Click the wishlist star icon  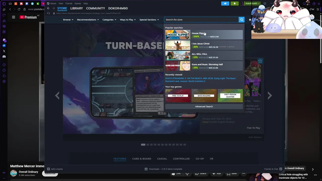[x=250, y=20]
